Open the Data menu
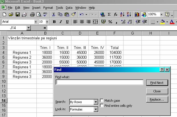 tap(69, 8)
